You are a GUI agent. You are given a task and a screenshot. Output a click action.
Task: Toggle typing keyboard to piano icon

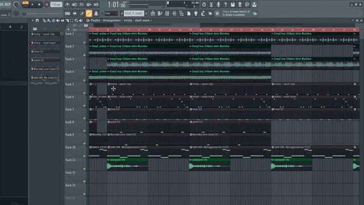[x=67, y=14]
